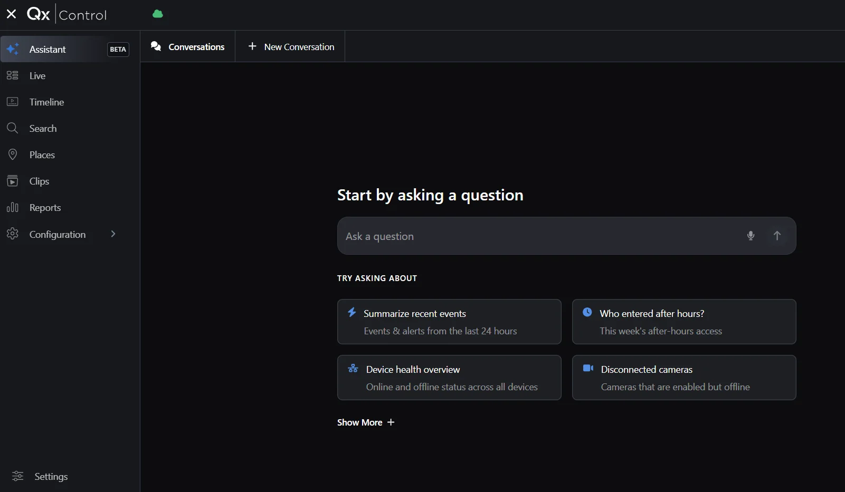Expand the Configuration submenu chevron
This screenshot has width=845, height=492.
coord(113,234)
